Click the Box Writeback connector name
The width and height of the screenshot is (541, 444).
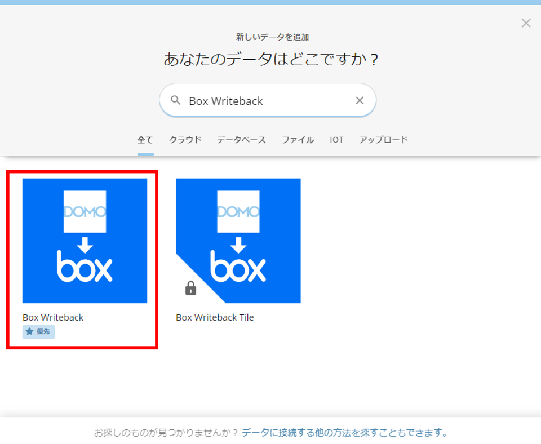pos(53,317)
